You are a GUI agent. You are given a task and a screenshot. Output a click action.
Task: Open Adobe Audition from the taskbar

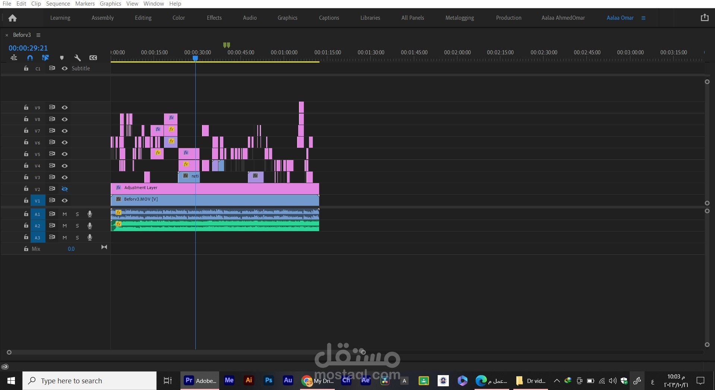tap(288, 380)
